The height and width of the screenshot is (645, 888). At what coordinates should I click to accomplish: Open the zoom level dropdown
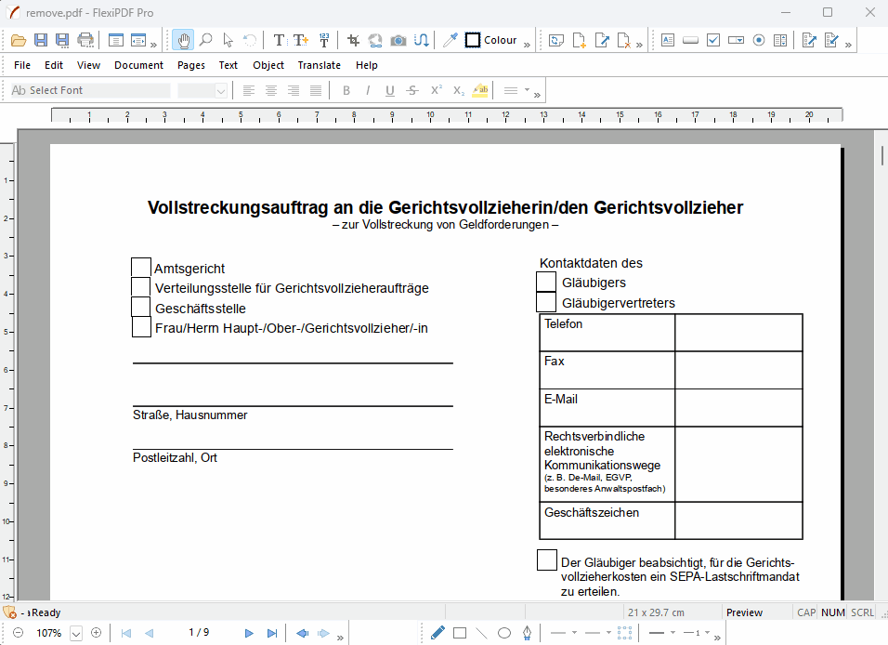(76, 633)
